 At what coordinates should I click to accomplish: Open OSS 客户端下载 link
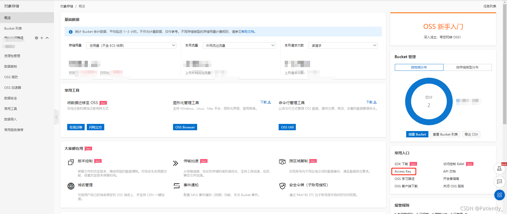(x=406, y=186)
